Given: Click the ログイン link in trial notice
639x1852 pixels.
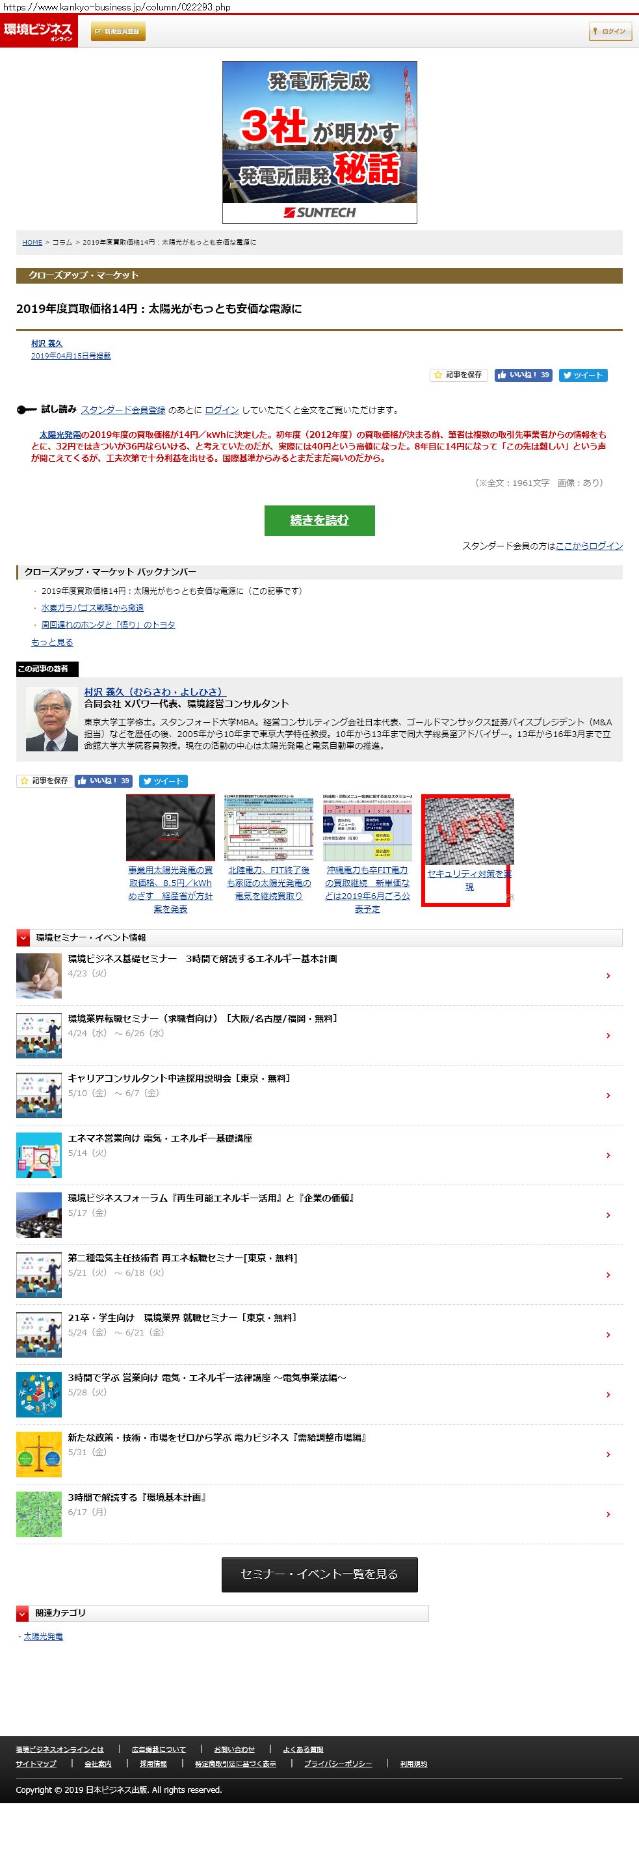Looking at the screenshot, I should point(222,410).
